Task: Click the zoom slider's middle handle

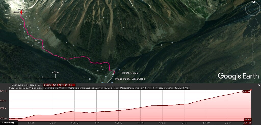Action: pyautogui.click(x=253, y=52)
